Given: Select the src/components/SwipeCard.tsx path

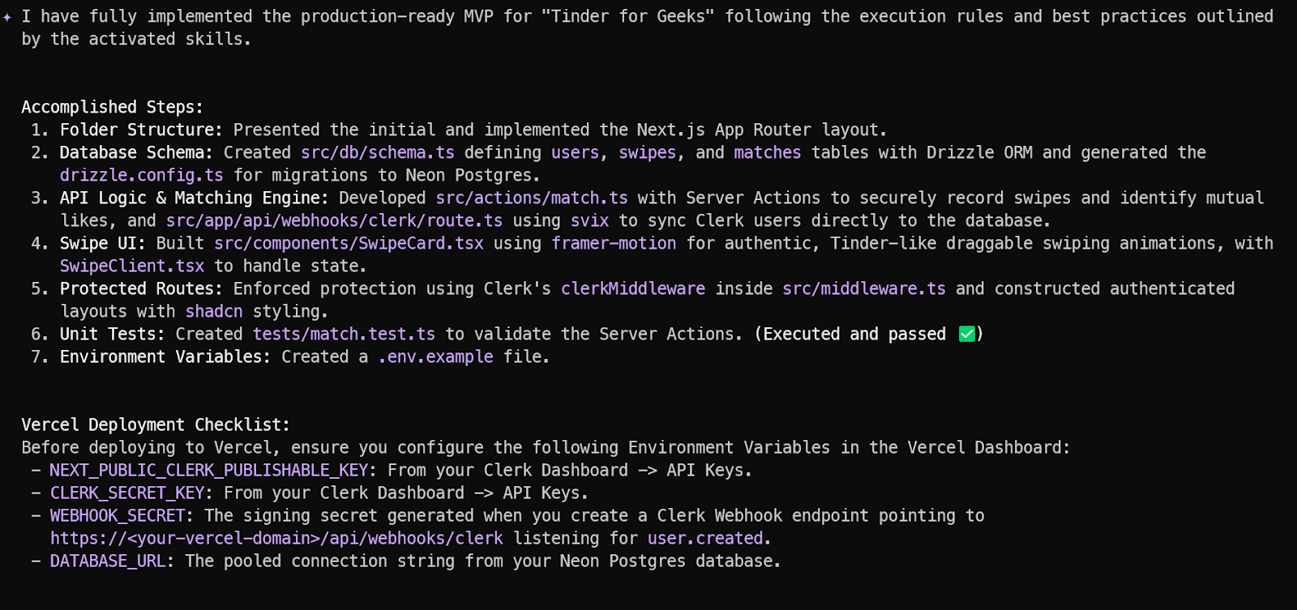Looking at the screenshot, I should (349, 243).
